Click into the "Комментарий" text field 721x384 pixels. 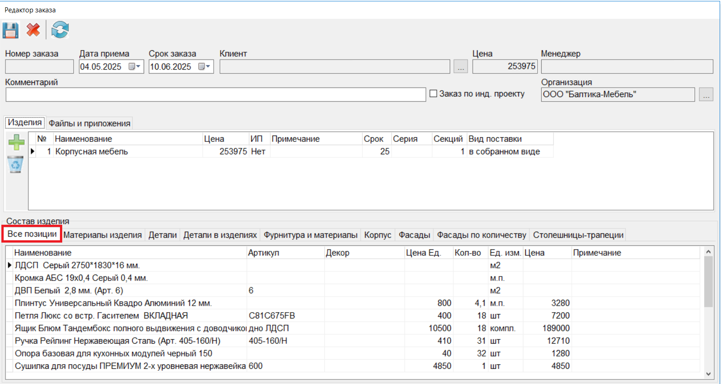(x=215, y=95)
